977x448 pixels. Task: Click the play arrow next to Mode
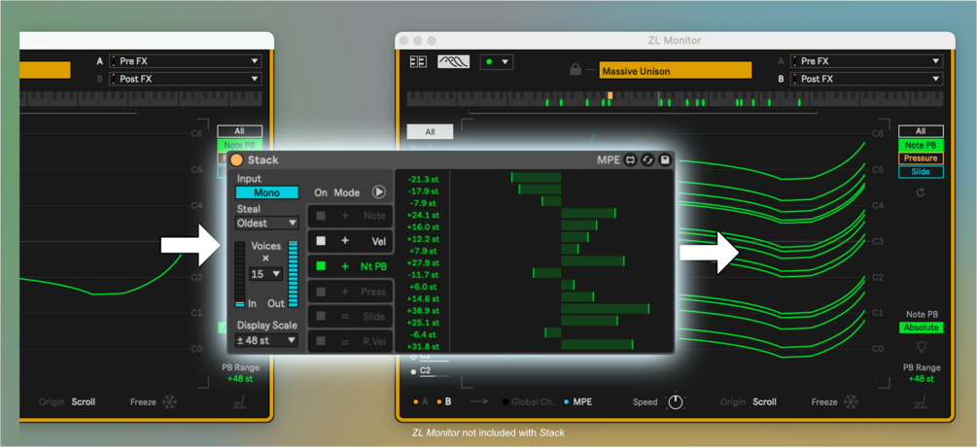[x=379, y=192]
